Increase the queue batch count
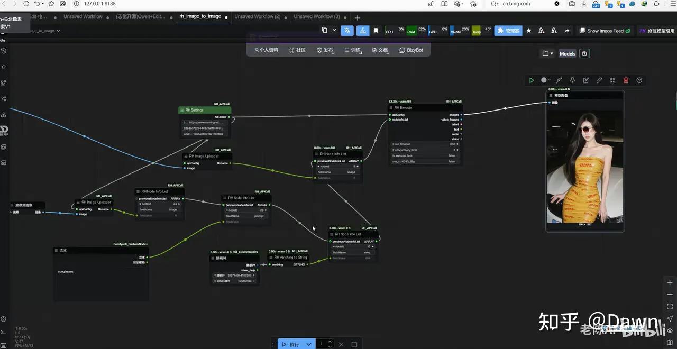This screenshot has height=349, width=677. 330,342
